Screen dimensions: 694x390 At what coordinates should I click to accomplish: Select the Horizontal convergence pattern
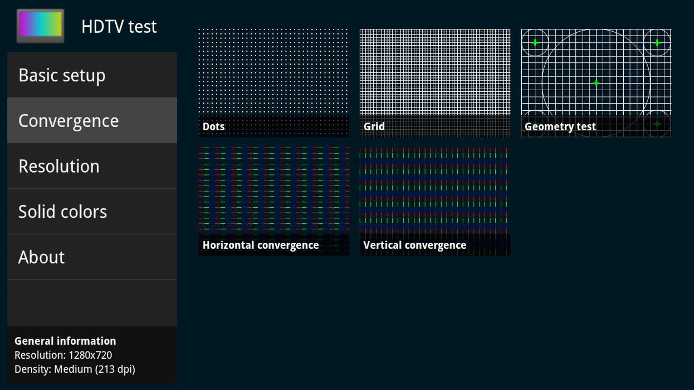click(x=274, y=201)
